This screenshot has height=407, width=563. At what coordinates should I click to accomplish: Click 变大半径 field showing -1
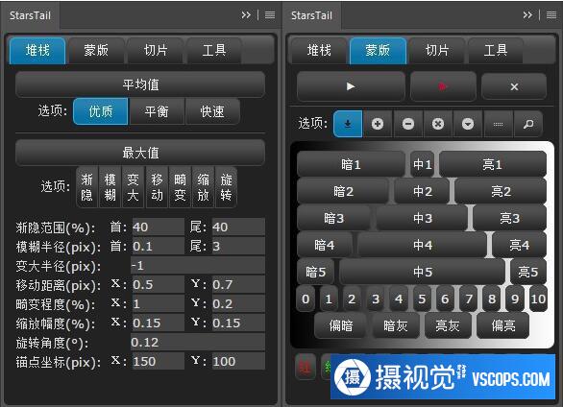coord(198,265)
